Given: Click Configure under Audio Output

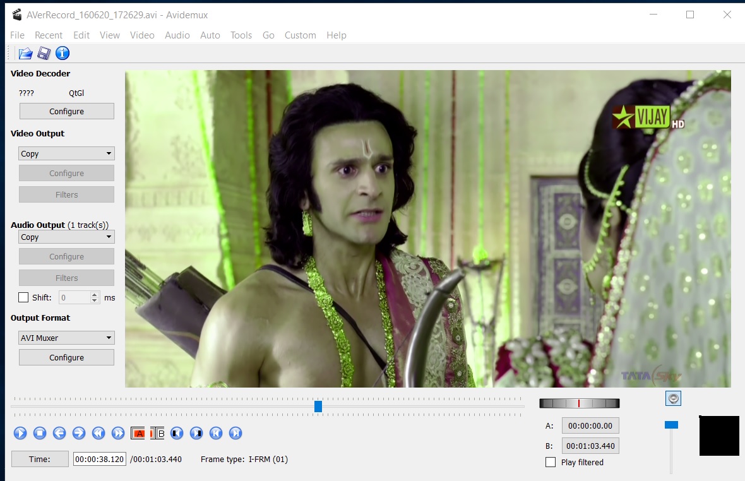Looking at the screenshot, I should click(x=66, y=256).
